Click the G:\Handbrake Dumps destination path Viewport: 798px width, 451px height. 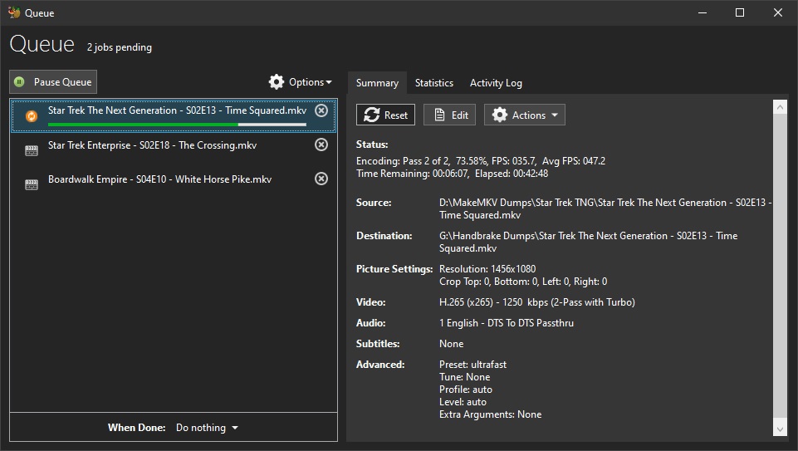tap(588, 242)
